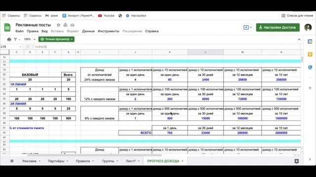316x177 pixels.
Task: Open the Данные menu
Action: [88, 31]
